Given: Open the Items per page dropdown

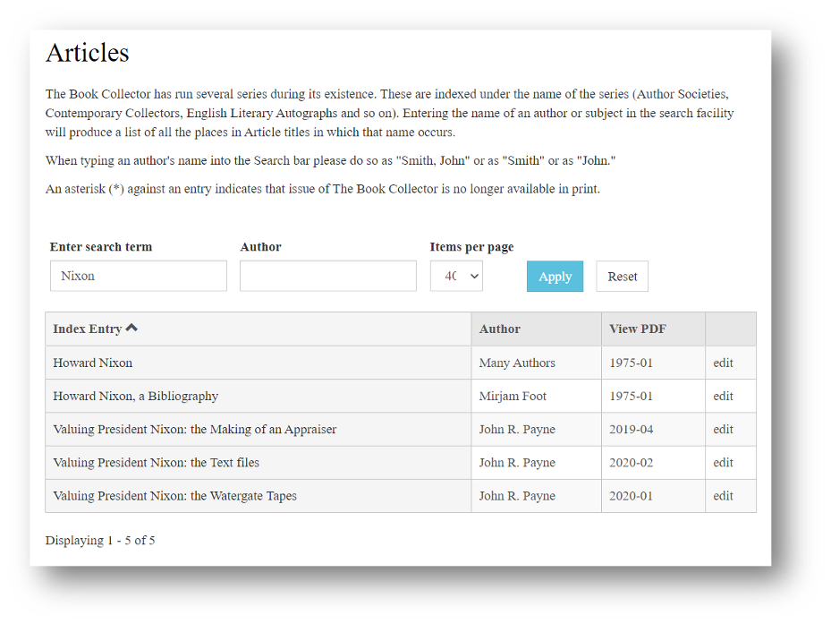Looking at the screenshot, I should [x=456, y=276].
